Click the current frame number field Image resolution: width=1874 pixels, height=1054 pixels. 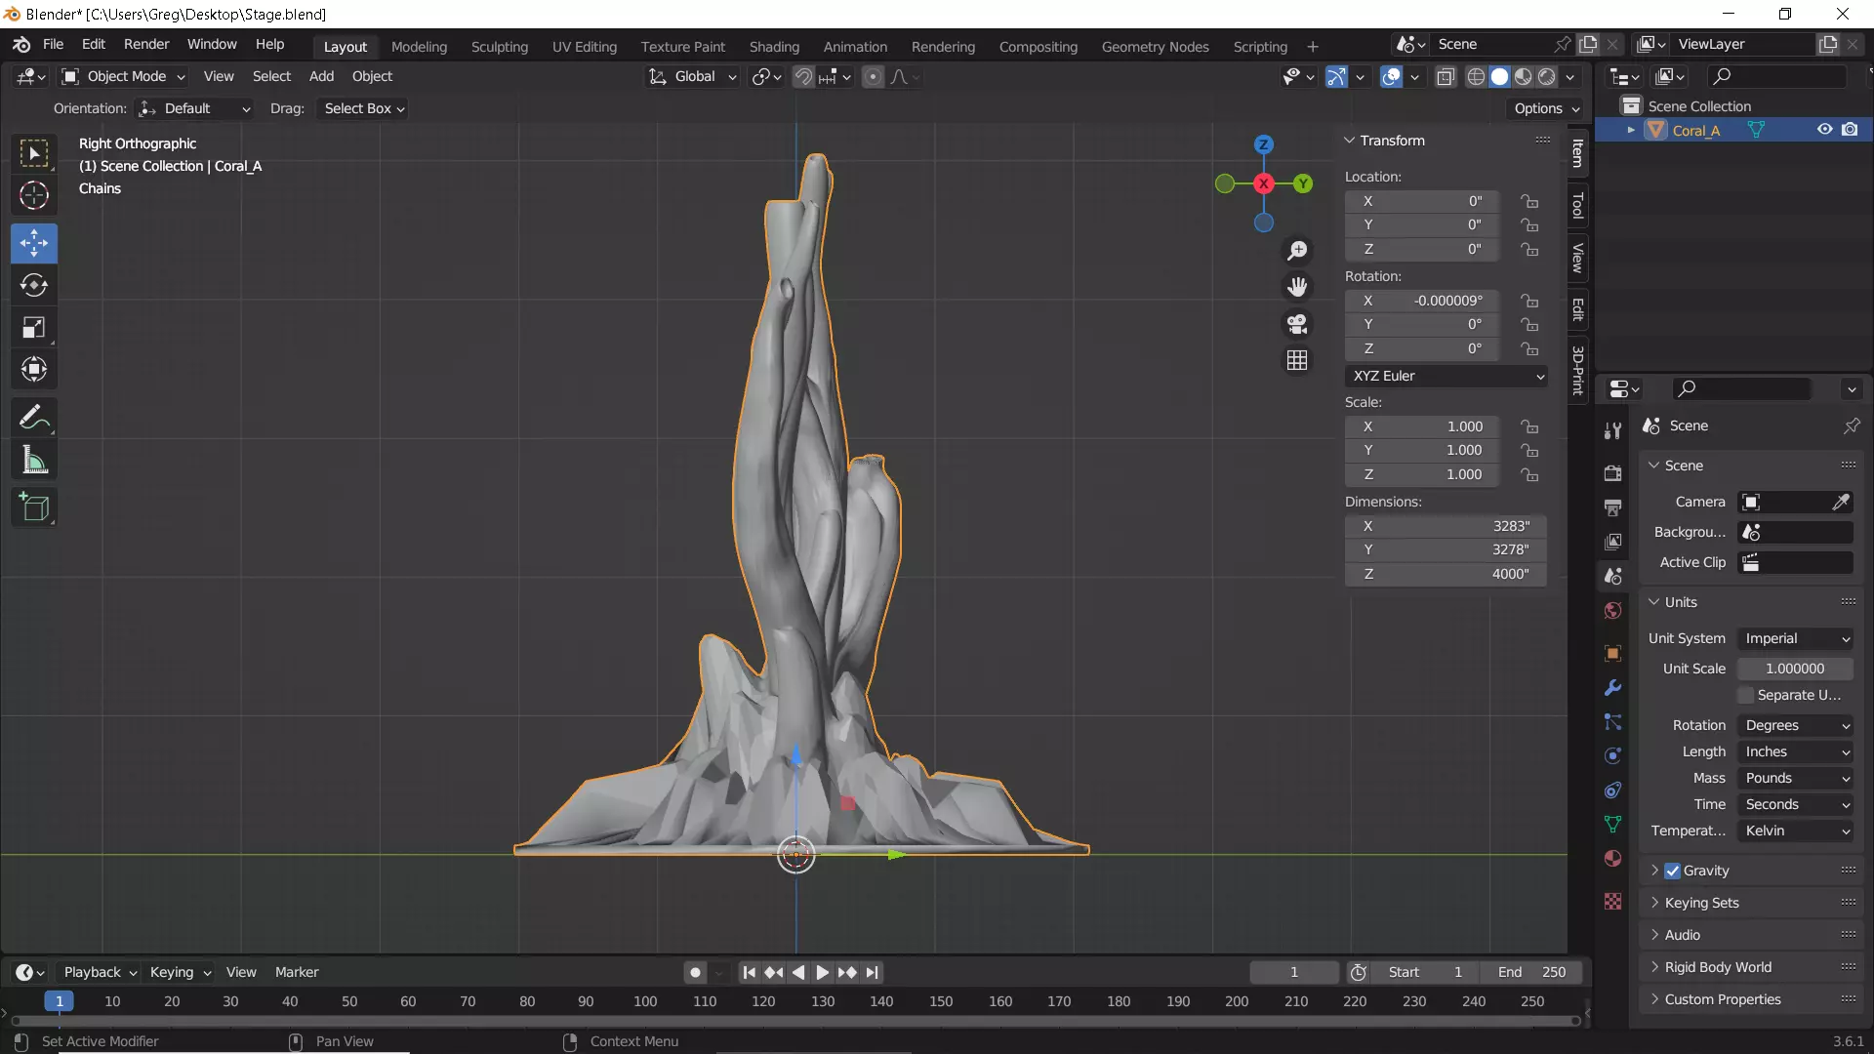[x=1294, y=972]
